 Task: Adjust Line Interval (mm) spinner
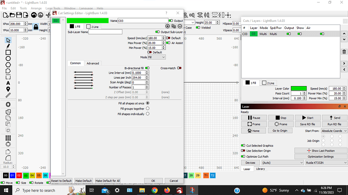pos(147,73)
